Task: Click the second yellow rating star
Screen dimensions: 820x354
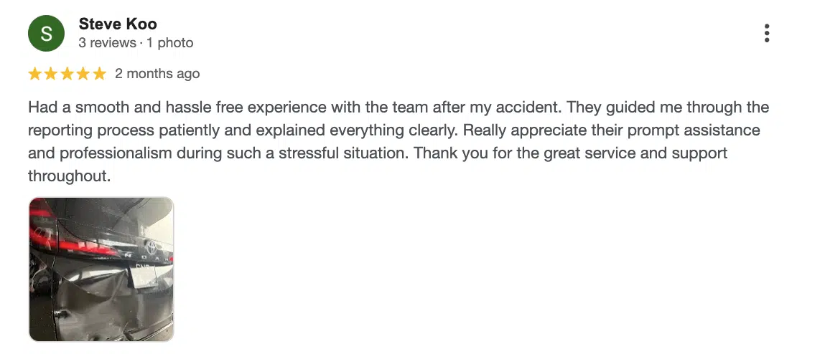Action: click(51, 74)
